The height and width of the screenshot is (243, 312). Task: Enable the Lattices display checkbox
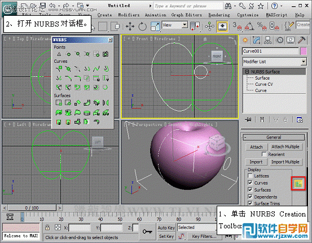pyautogui.click(x=250, y=176)
